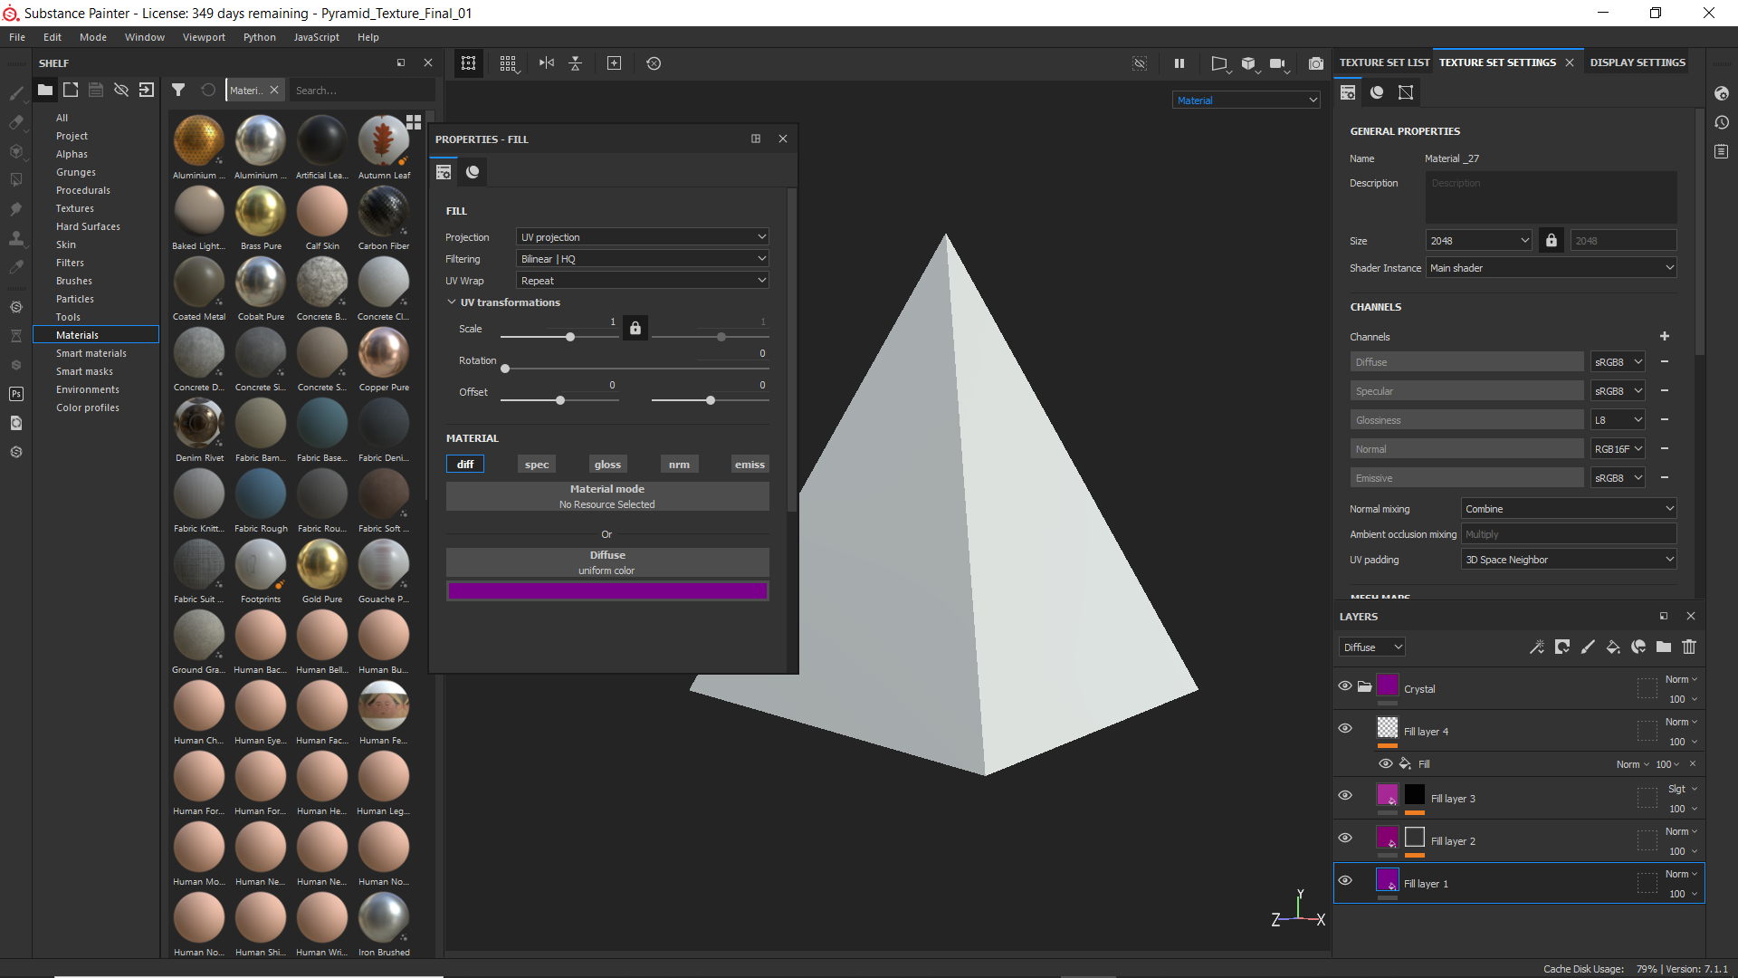This screenshot has height=978, width=1738.
Task: Hide Fill layer 3
Action: (1345, 795)
